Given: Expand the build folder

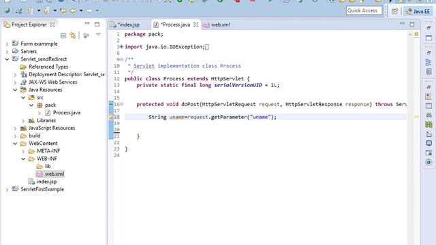Looking at the screenshot, I should [15, 136].
